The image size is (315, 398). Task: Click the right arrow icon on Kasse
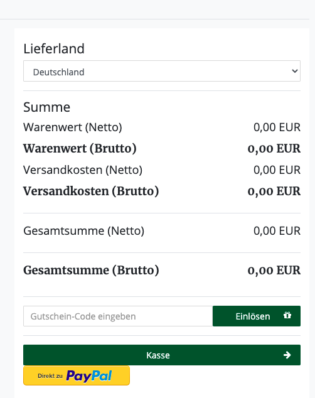287,355
